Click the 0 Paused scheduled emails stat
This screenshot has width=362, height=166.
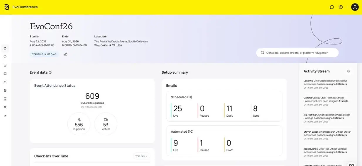pos(204,110)
